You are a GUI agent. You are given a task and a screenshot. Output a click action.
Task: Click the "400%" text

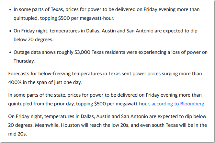pyautogui.click(x=14, y=82)
